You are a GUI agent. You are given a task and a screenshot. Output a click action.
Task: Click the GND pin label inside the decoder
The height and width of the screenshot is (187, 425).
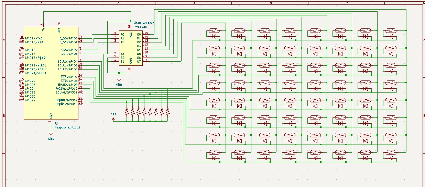tap(130, 61)
